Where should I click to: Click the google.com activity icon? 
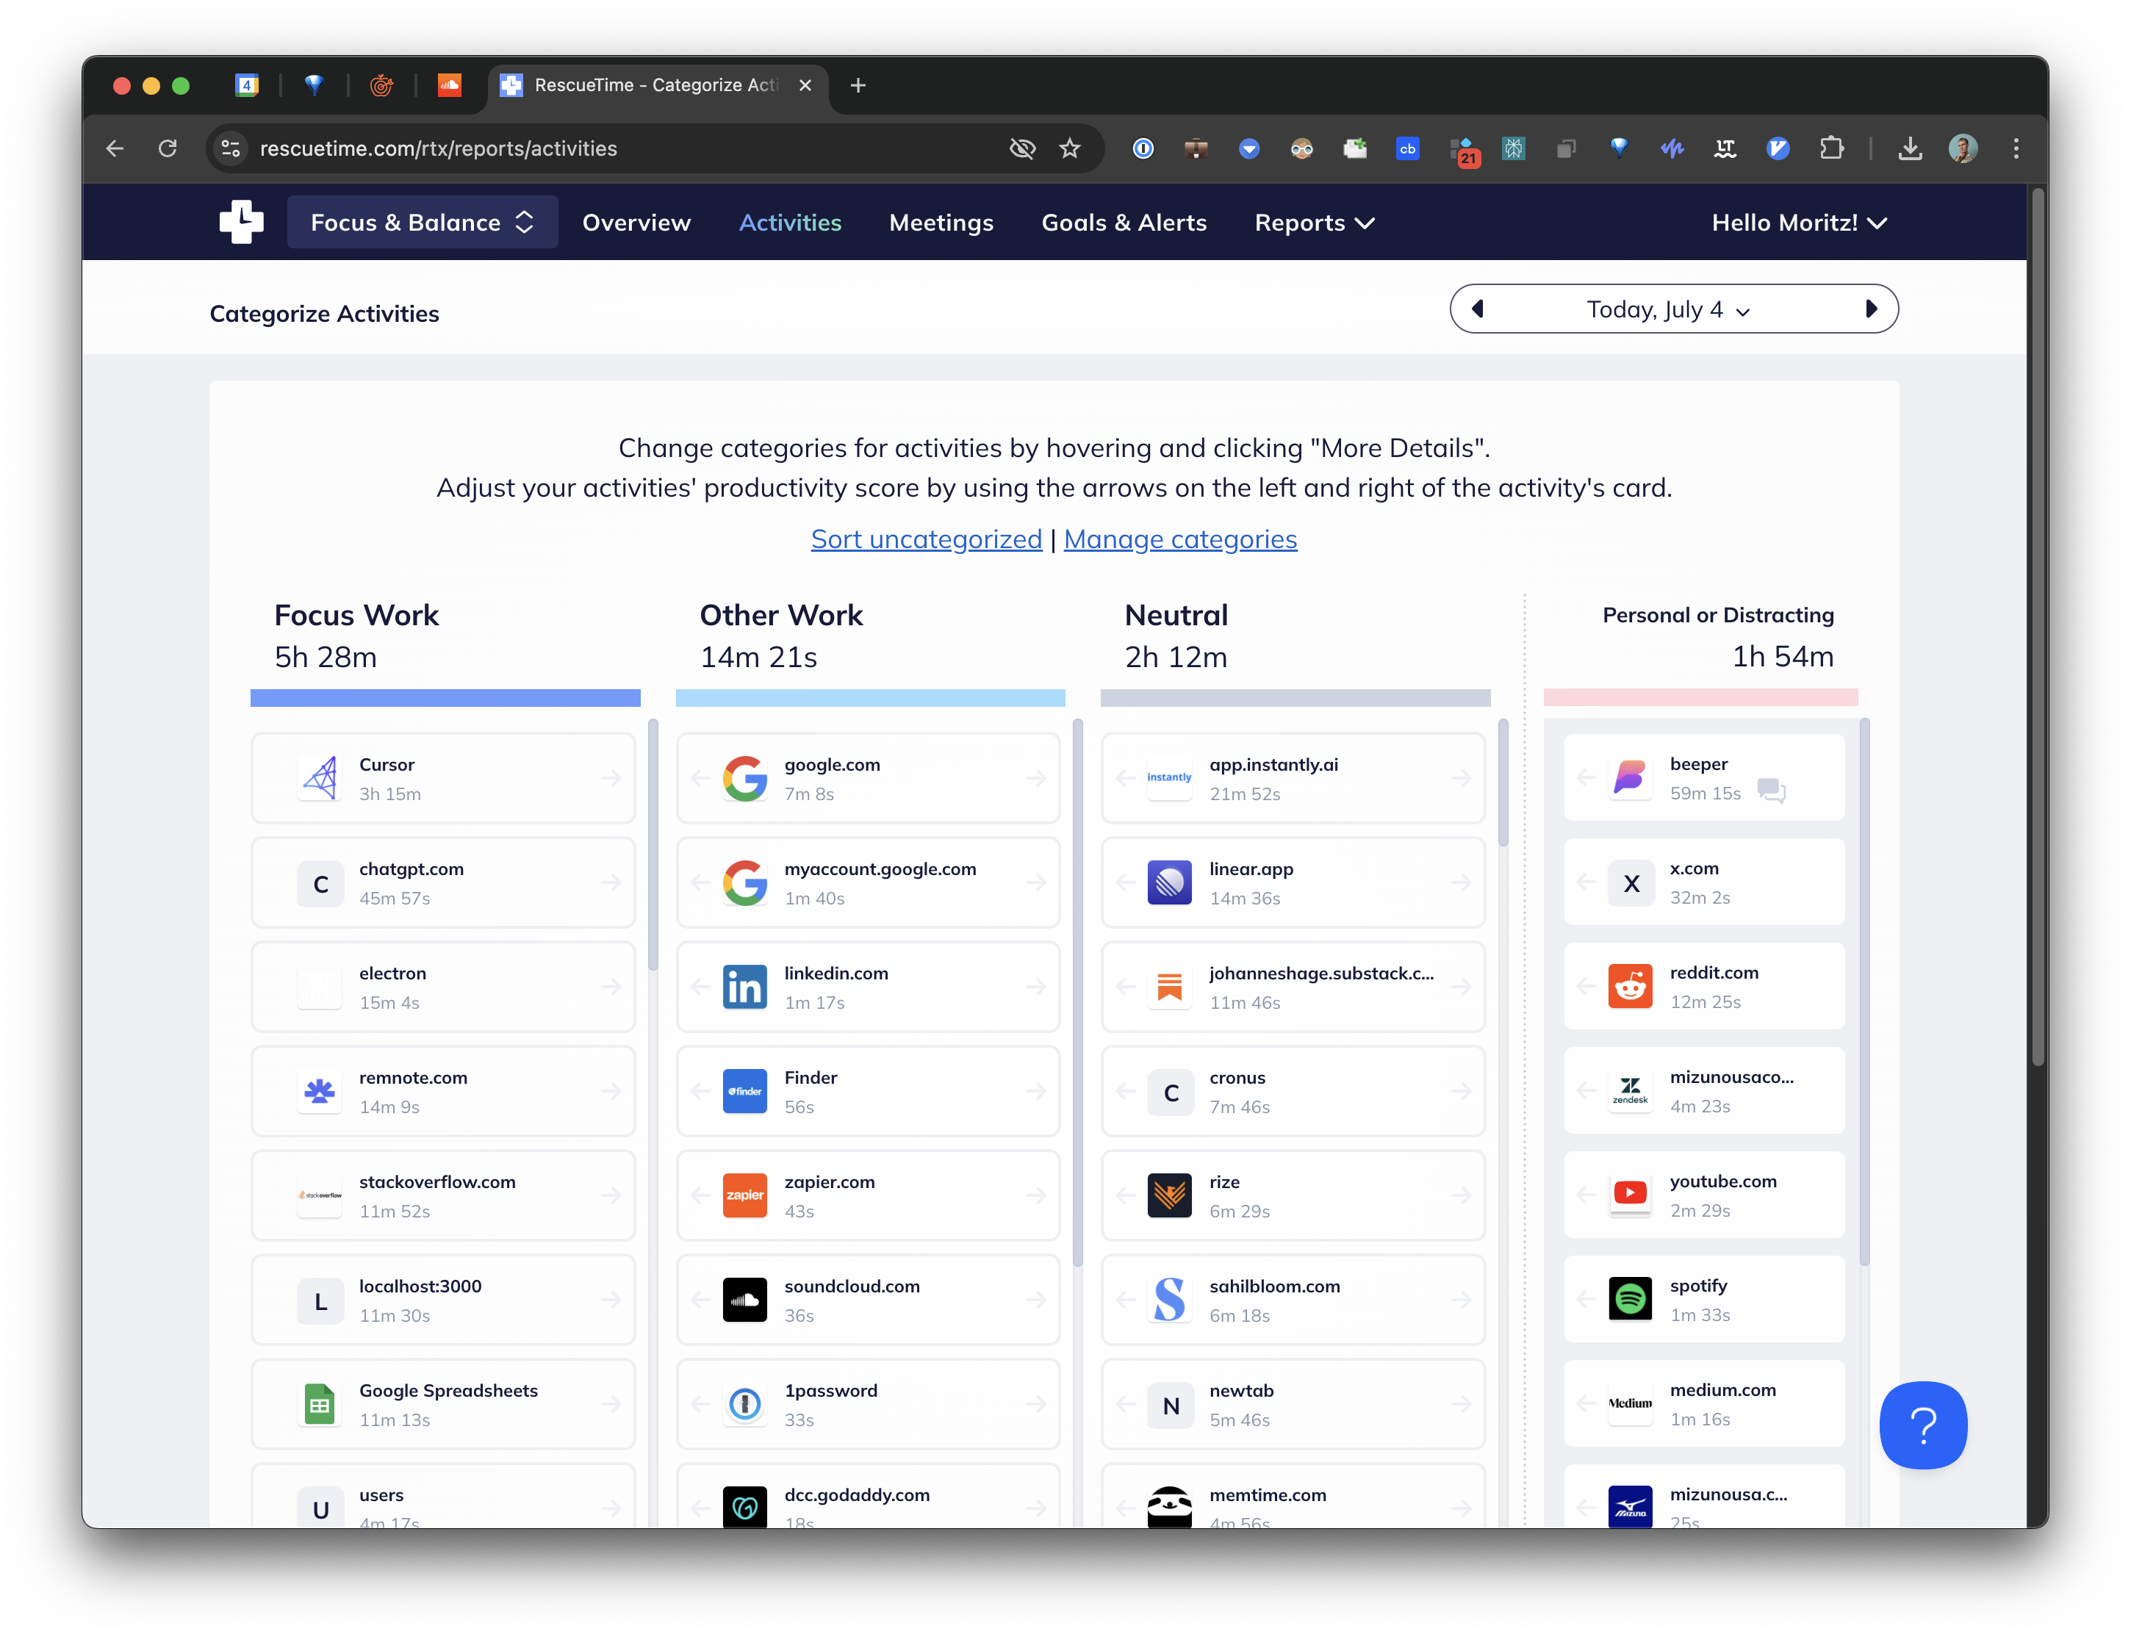point(744,779)
